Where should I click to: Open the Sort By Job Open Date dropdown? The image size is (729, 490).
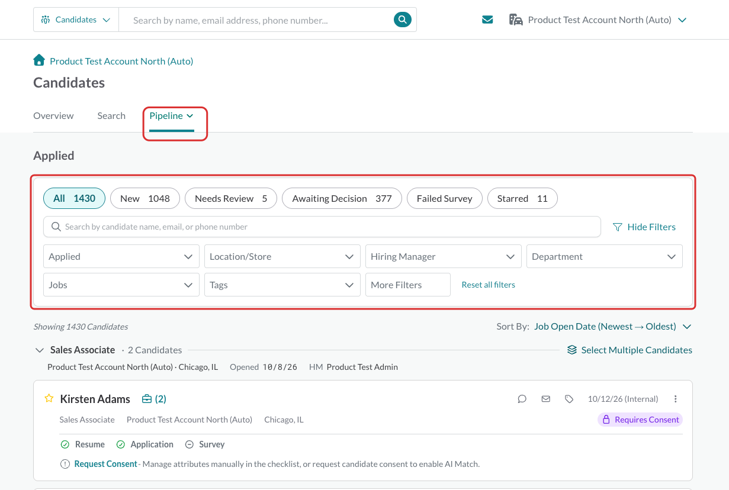point(612,326)
